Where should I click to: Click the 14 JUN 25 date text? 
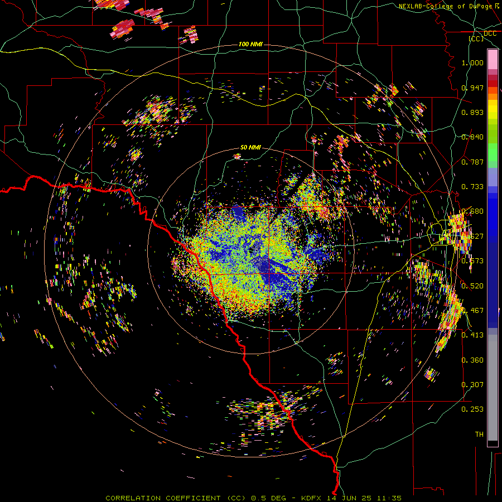click(x=349, y=498)
